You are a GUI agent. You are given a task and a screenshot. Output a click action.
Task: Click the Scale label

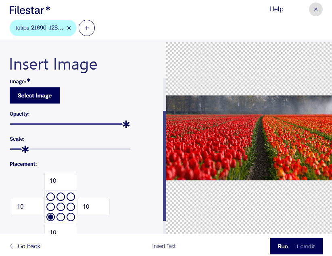click(17, 139)
